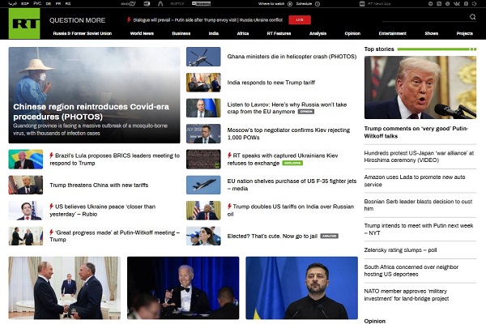Image resolution: width=486 pixels, height=324 pixels.
Task: Open the Where to watch link
Action: pos(271,4)
